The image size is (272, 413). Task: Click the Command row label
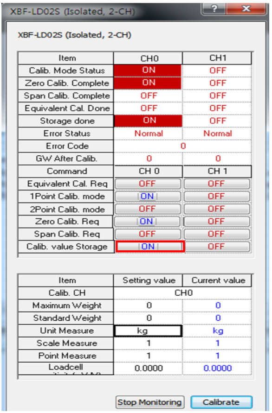(66, 171)
